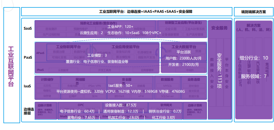The width and height of the screenshot is (274, 130).
Task: Click '开发者：2100次/月' statistic
Action: click(183, 65)
